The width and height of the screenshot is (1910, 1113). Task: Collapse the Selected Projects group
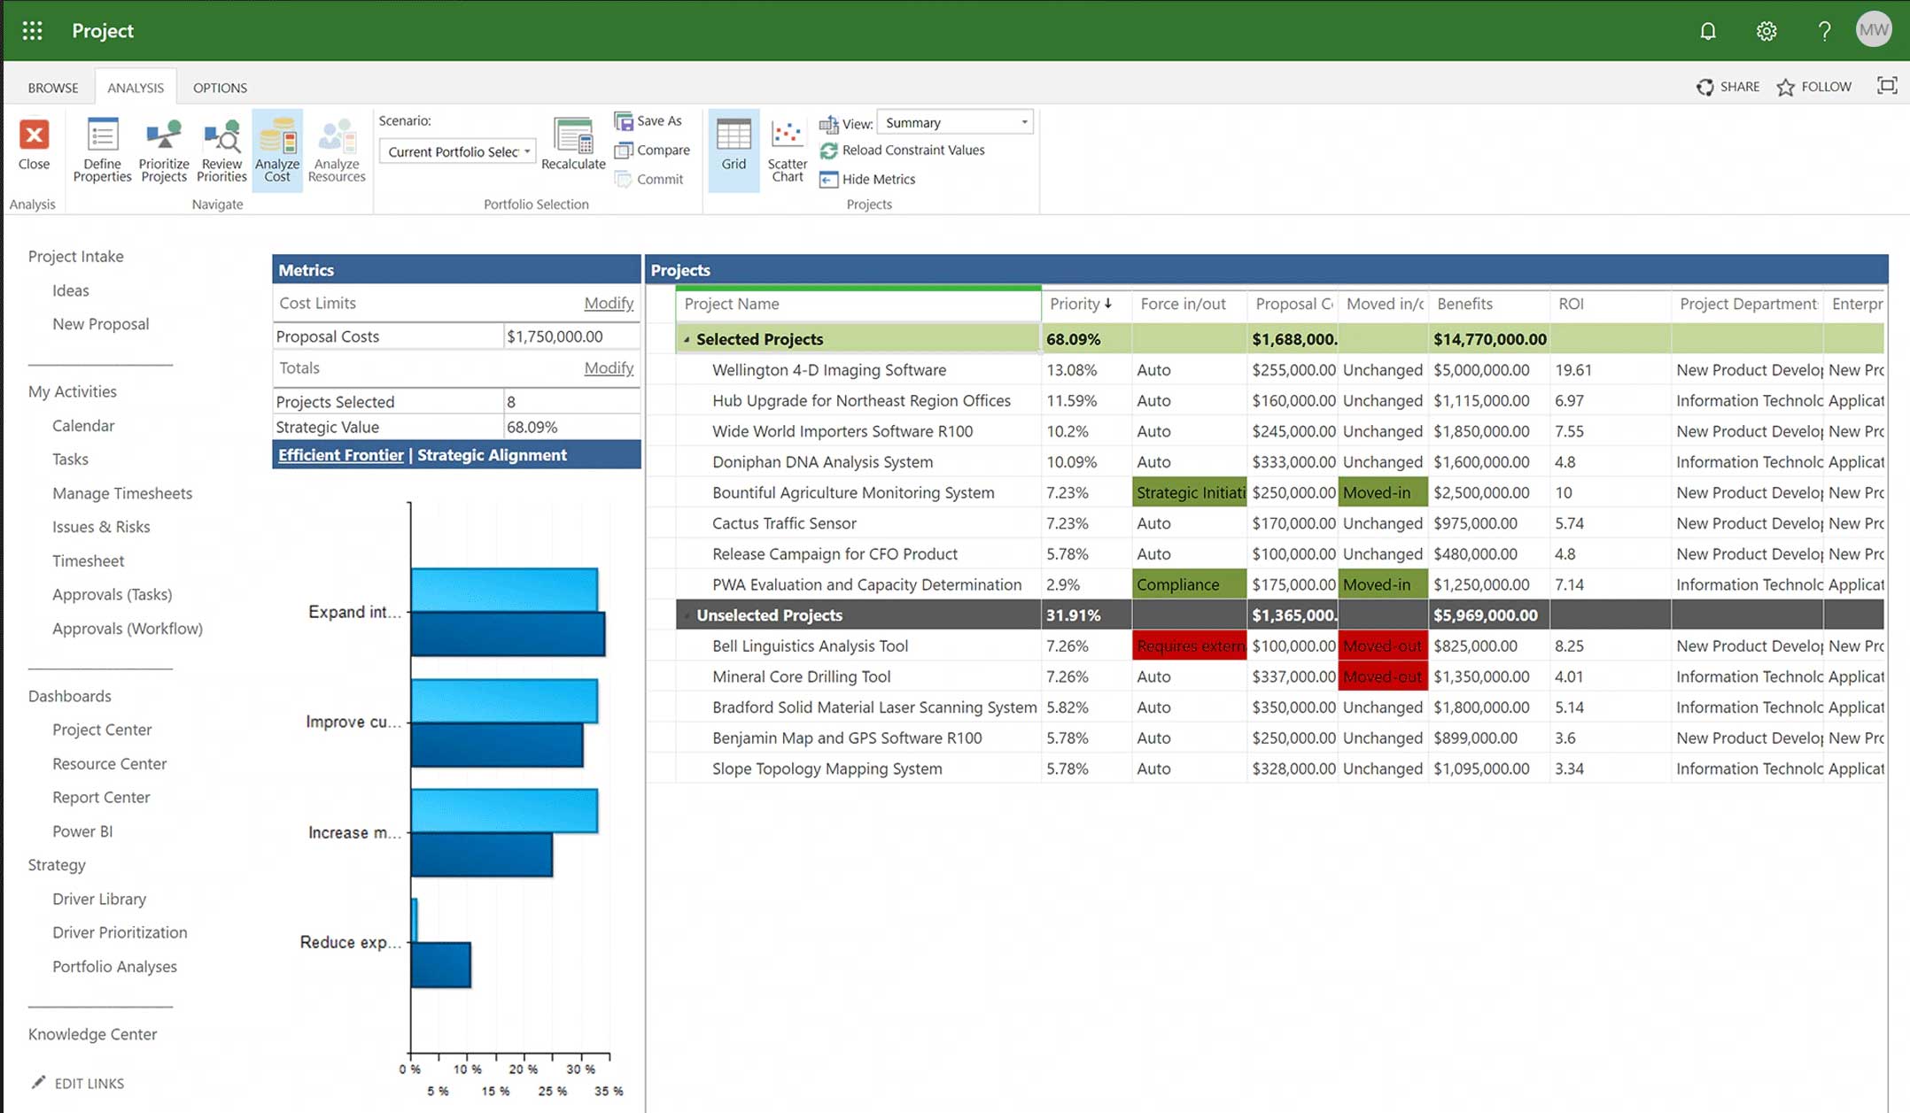tap(687, 339)
